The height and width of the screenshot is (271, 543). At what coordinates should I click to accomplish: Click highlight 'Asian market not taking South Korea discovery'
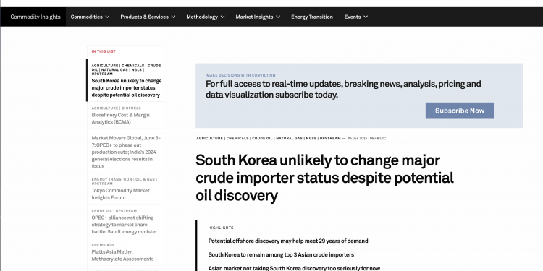coord(294,268)
